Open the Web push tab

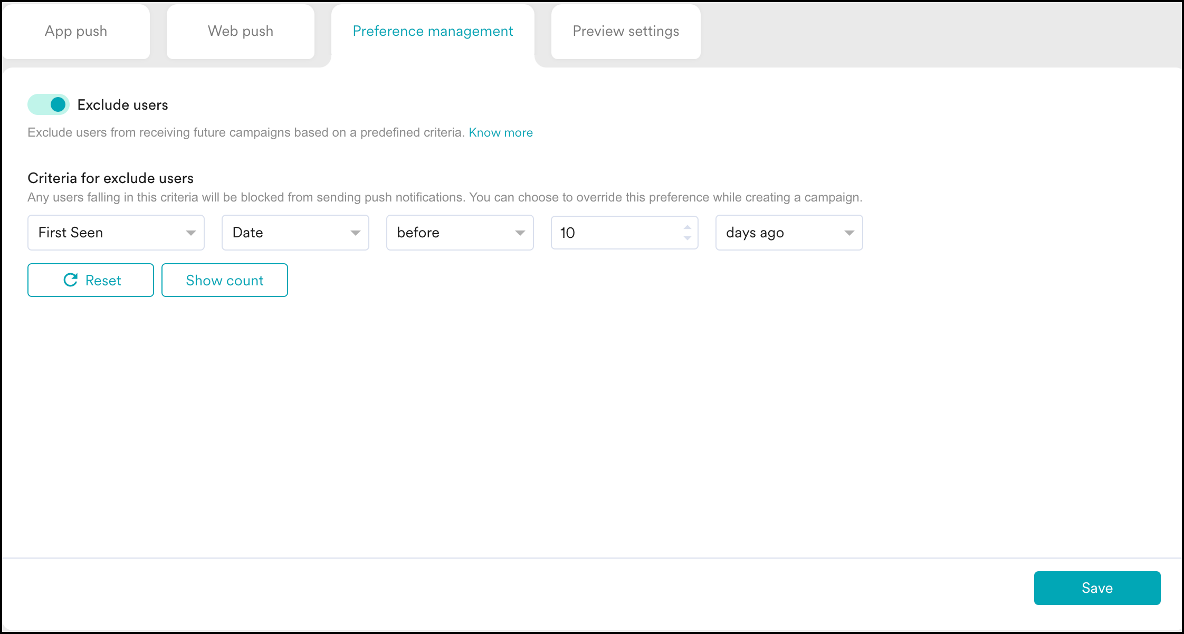[241, 31]
